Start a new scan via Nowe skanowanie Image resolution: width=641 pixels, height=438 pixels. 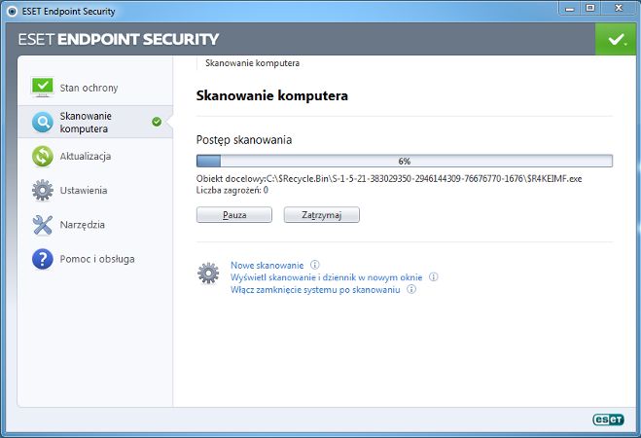pos(267,265)
